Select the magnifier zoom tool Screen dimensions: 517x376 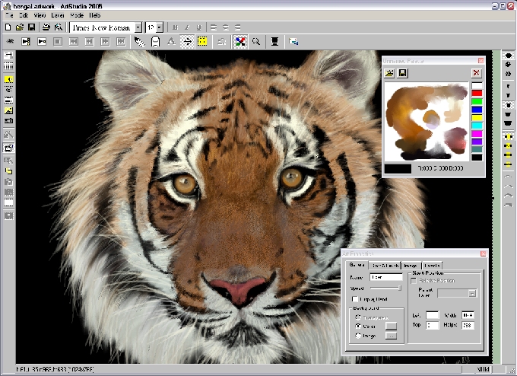tap(256, 41)
